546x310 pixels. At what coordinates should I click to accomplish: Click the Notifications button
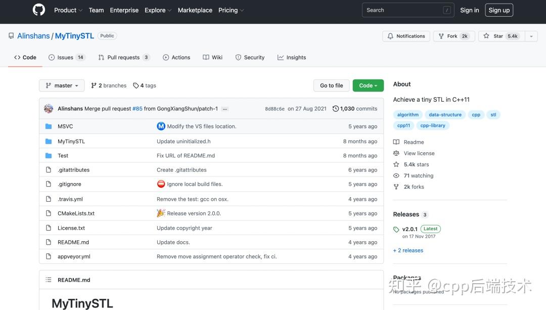[x=406, y=36]
